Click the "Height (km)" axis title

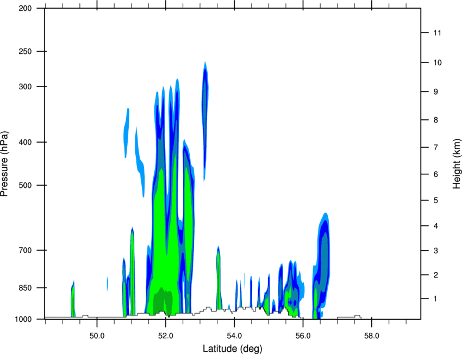click(457, 164)
